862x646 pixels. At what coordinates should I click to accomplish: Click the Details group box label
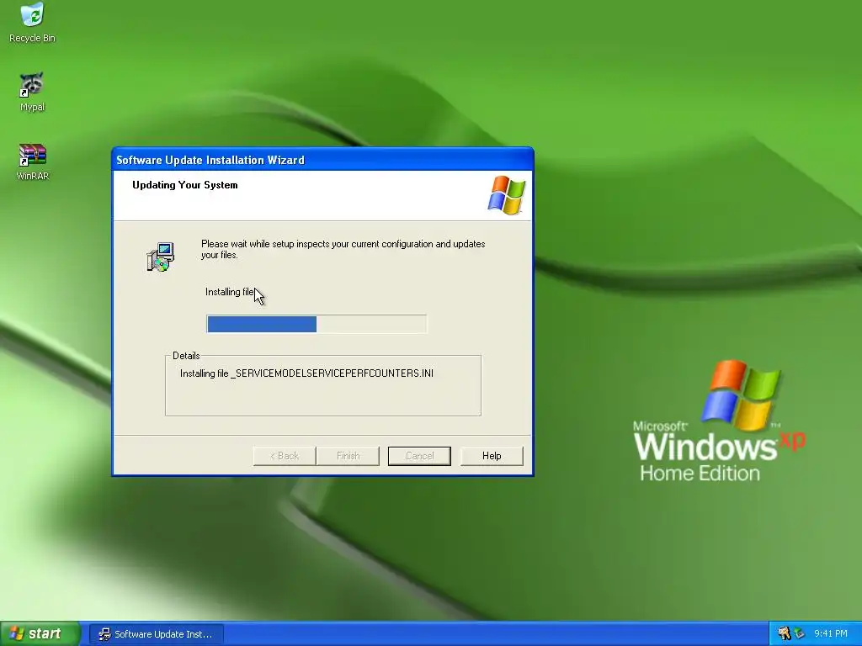click(x=186, y=356)
